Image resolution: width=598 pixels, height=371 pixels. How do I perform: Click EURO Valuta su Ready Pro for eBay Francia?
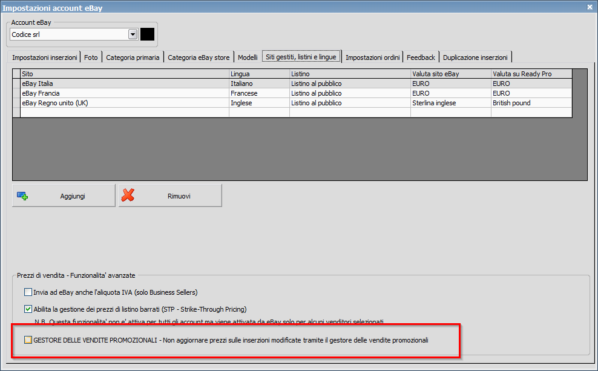531,93
